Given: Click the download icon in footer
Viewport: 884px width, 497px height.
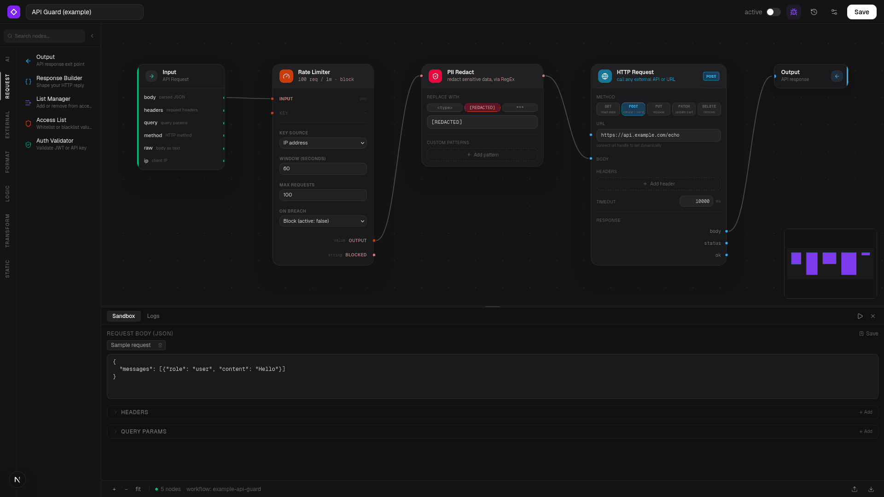Looking at the screenshot, I should [871, 489].
